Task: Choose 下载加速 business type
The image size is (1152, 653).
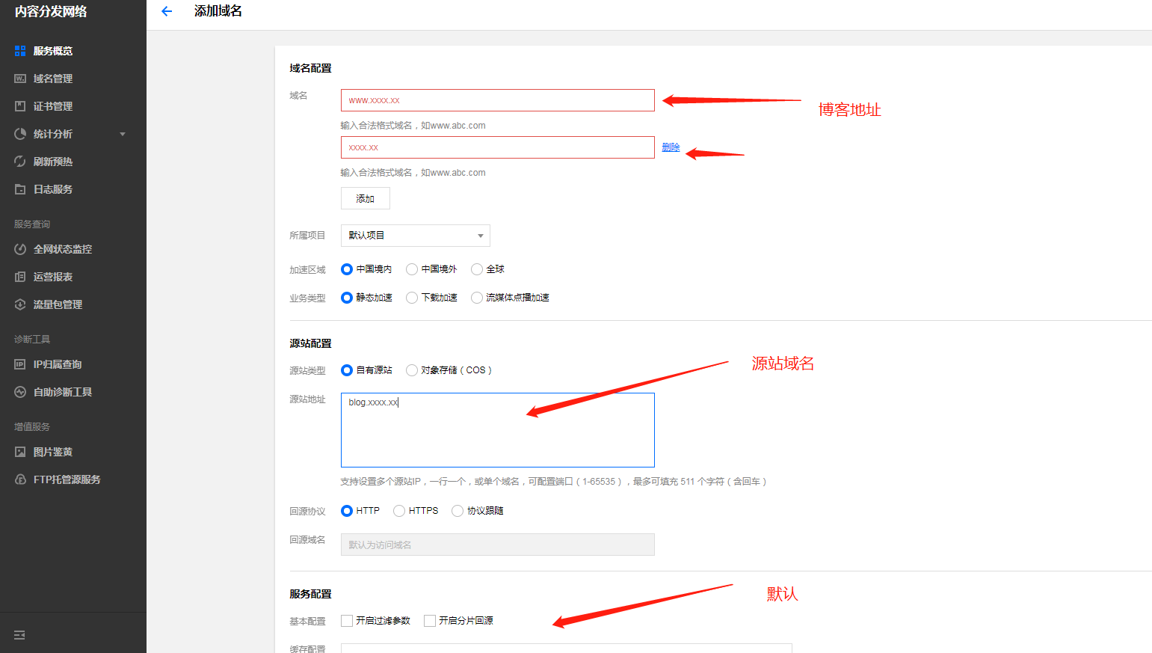Action: pyautogui.click(x=412, y=298)
